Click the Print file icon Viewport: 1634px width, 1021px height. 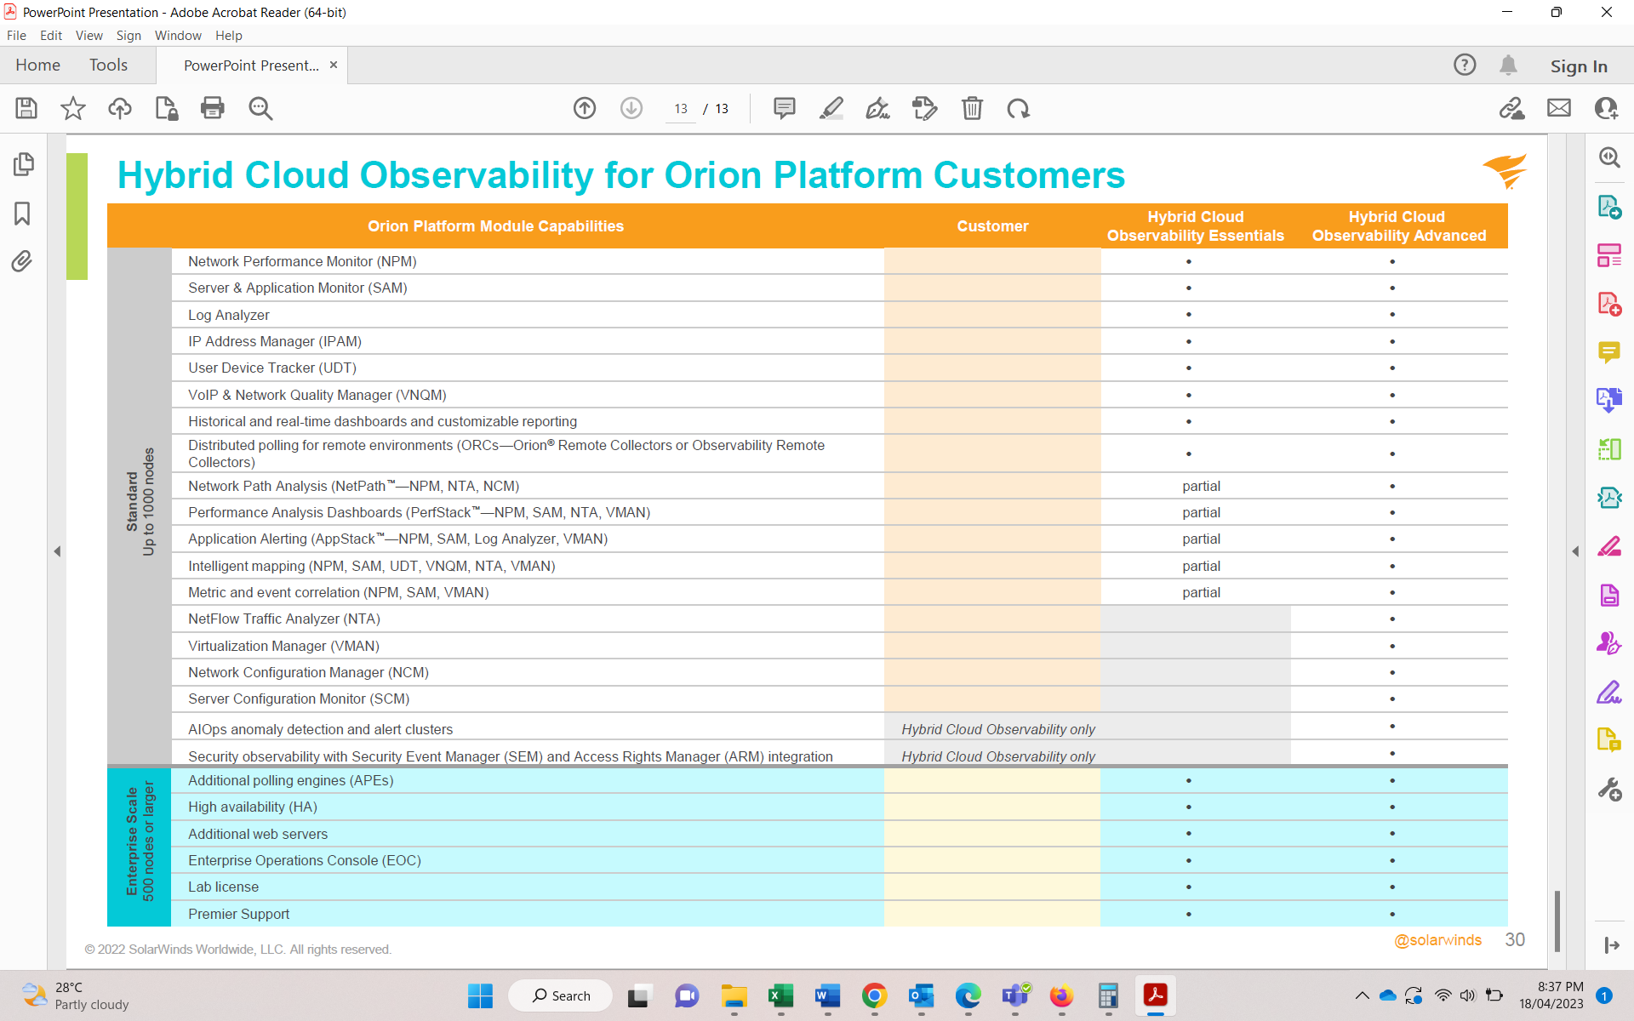point(212,108)
